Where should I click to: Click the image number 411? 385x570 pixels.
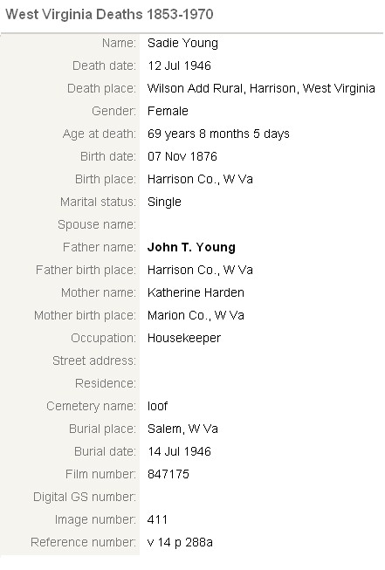[157, 520]
